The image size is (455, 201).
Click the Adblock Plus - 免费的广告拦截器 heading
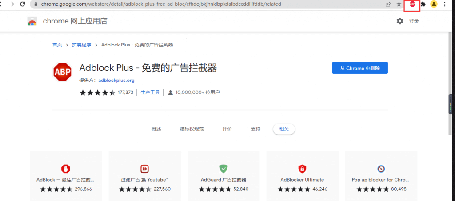click(x=148, y=68)
